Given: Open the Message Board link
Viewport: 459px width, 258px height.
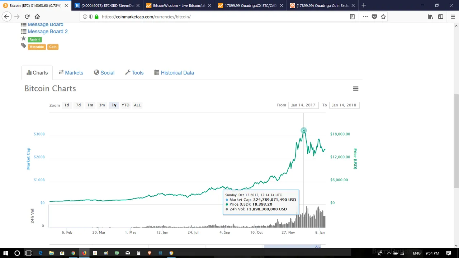Looking at the screenshot, I should 46,24.
